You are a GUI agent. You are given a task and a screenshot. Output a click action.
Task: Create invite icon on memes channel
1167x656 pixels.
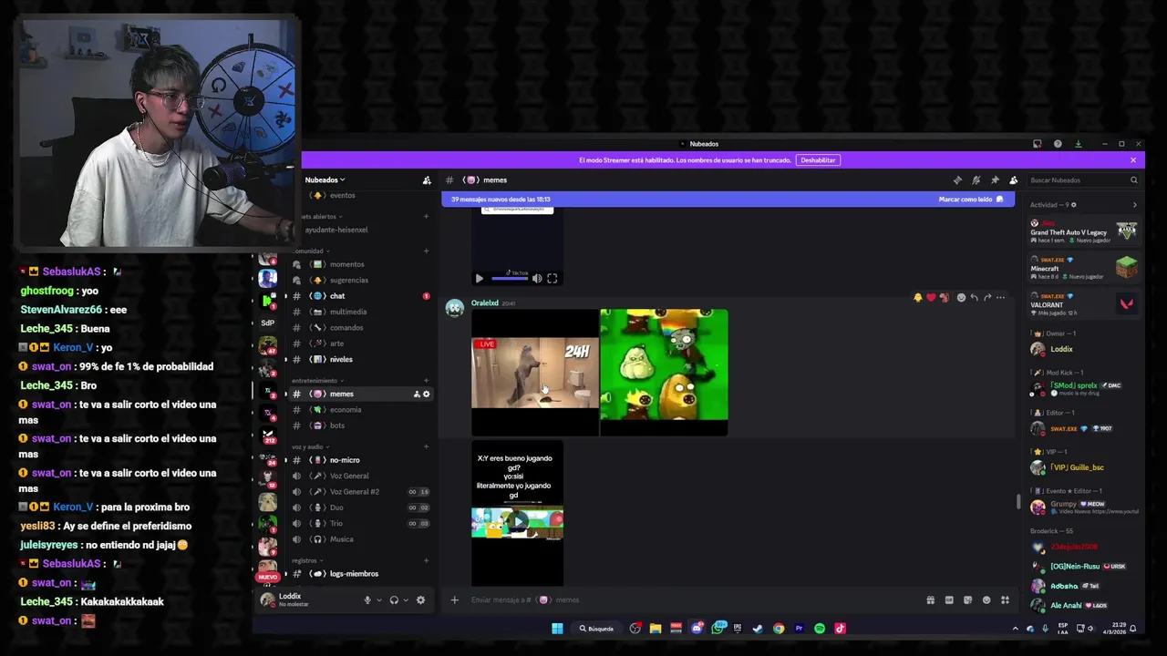(417, 394)
